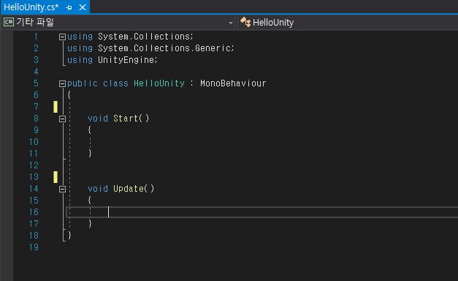Click the 'void' keyword before Update
Screen dimensions: 458x281
point(98,189)
